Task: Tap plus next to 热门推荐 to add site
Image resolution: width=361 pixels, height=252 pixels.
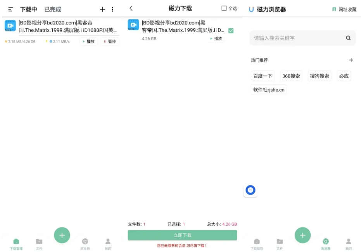Action: (x=351, y=60)
